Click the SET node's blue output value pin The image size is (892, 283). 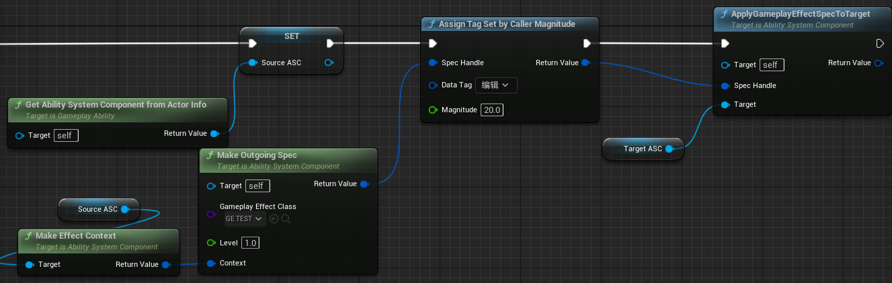(329, 63)
